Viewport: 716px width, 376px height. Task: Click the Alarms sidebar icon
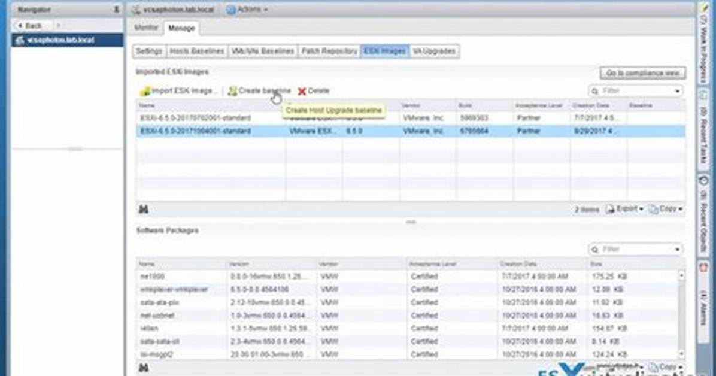click(704, 268)
